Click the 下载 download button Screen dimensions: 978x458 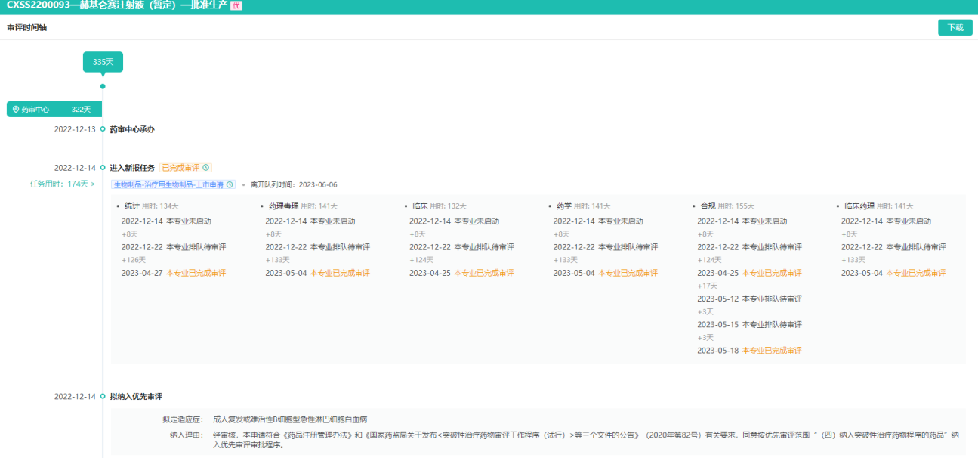[x=955, y=28]
